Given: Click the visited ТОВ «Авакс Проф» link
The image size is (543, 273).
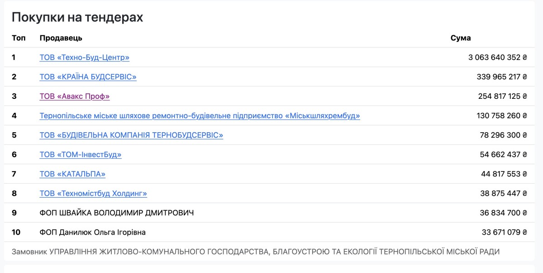Looking at the screenshot, I should 75,96.
